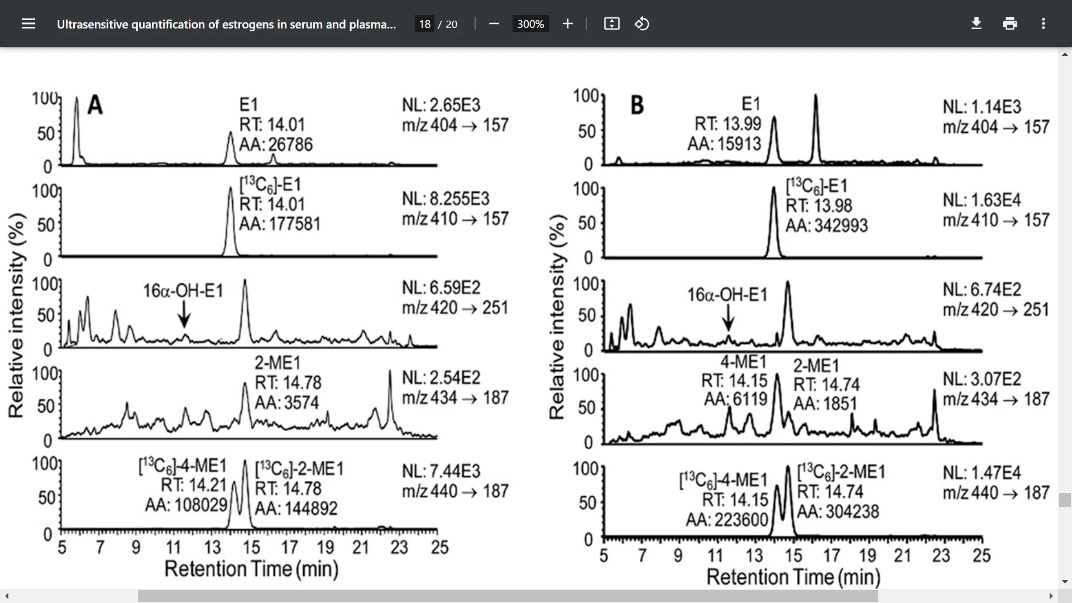
Task: Click the horizontal scrollbar thumb
Action: coord(508,596)
